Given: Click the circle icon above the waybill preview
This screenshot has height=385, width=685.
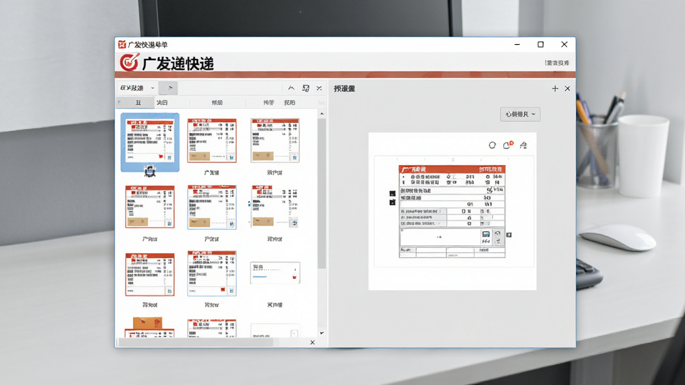Looking at the screenshot, I should 492,145.
